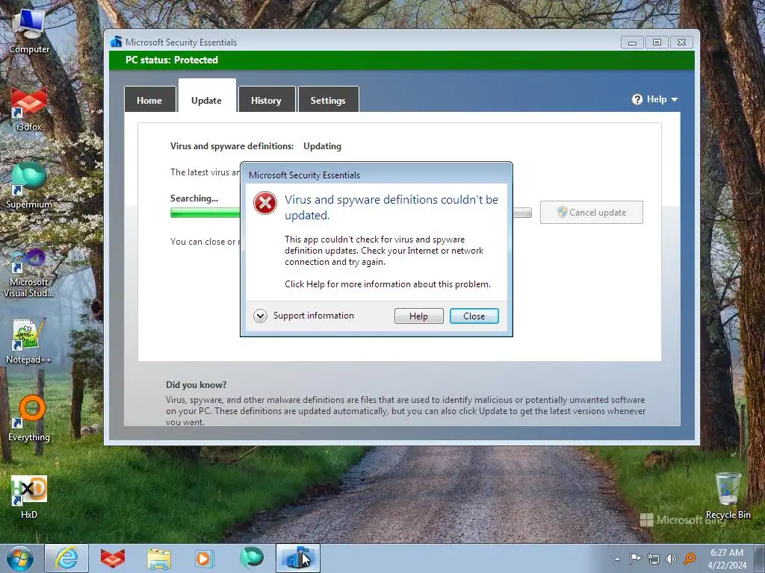Image resolution: width=765 pixels, height=573 pixels.
Task: Click the Security Essentials title bar icon
Action: click(x=116, y=42)
